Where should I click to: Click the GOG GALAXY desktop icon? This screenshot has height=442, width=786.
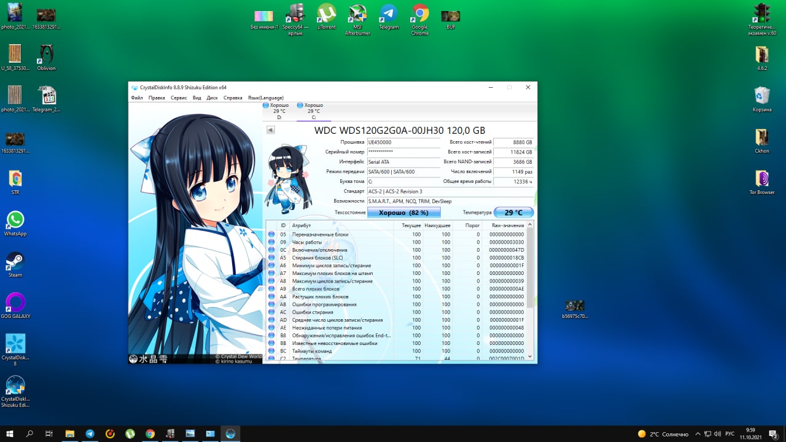click(x=15, y=303)
